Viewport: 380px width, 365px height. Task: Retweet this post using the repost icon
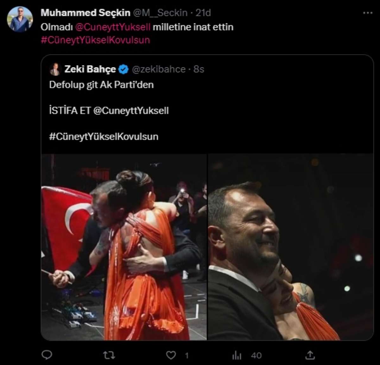tap(109, 355)
